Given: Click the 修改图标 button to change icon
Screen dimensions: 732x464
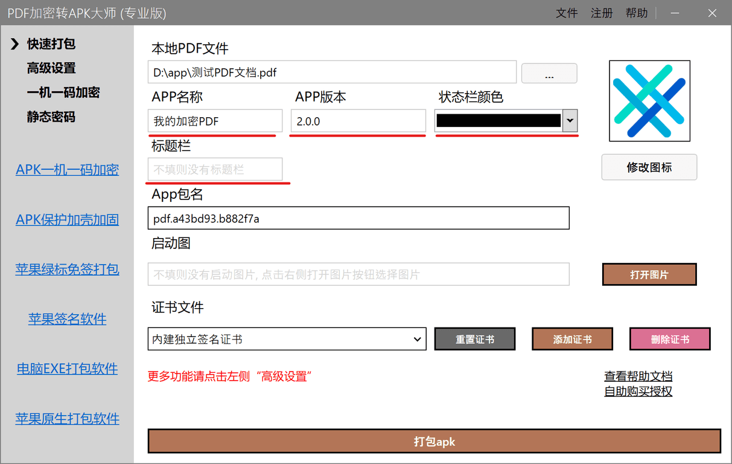Looking at the screenshot, I should pos(649,167).
